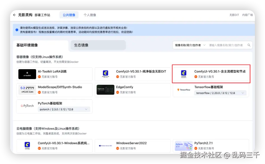Open the tensorflow / 2.20.0 version dropdown

[x=220, y=93]
